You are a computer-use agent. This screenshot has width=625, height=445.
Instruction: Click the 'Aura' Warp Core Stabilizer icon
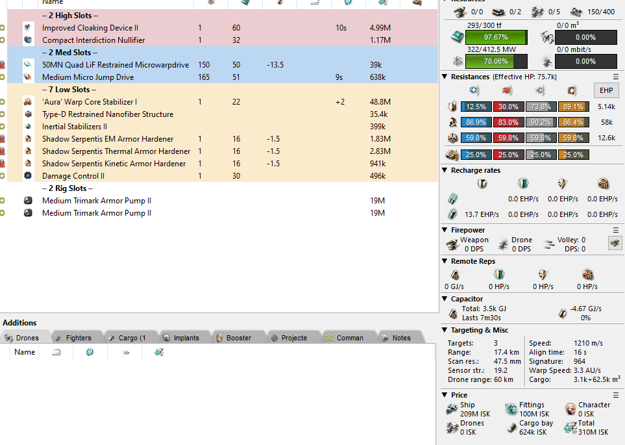tap(28, 102)
